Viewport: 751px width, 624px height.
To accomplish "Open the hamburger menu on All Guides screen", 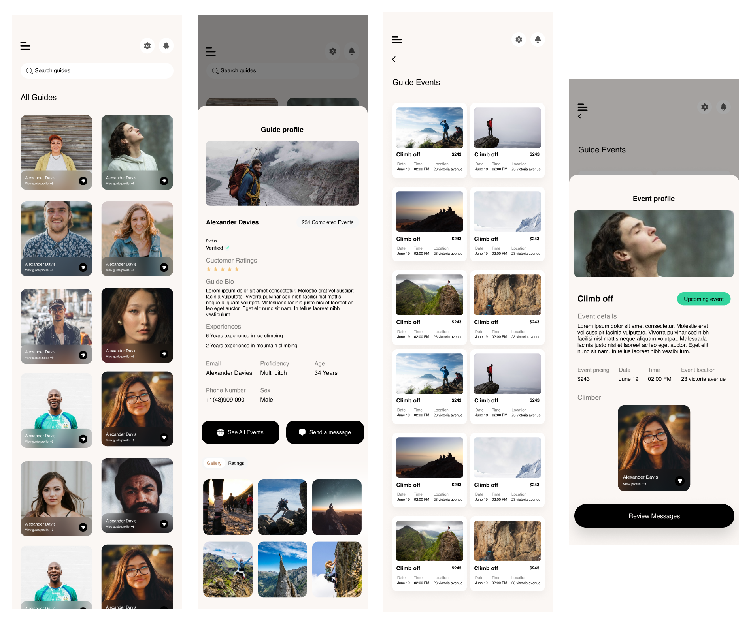I will 25,46.
